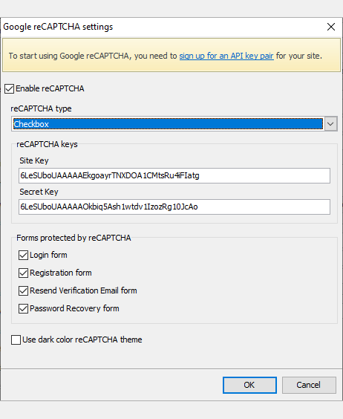The height and width of the screenshot is (419, 343).
Task: Close the Google reCAPTCHA settings dialog
Action: coord(331,27)
